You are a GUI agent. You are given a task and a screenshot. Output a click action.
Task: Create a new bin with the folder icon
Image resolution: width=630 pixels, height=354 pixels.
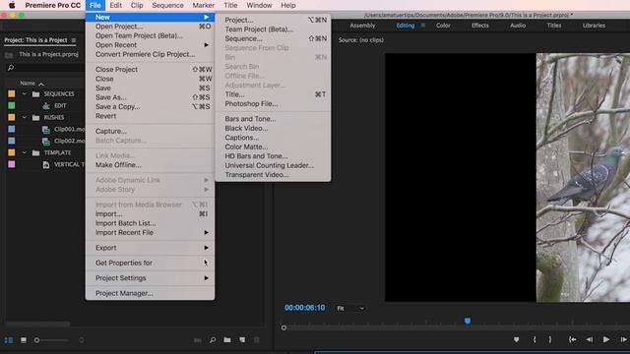(x=227, y=340)
